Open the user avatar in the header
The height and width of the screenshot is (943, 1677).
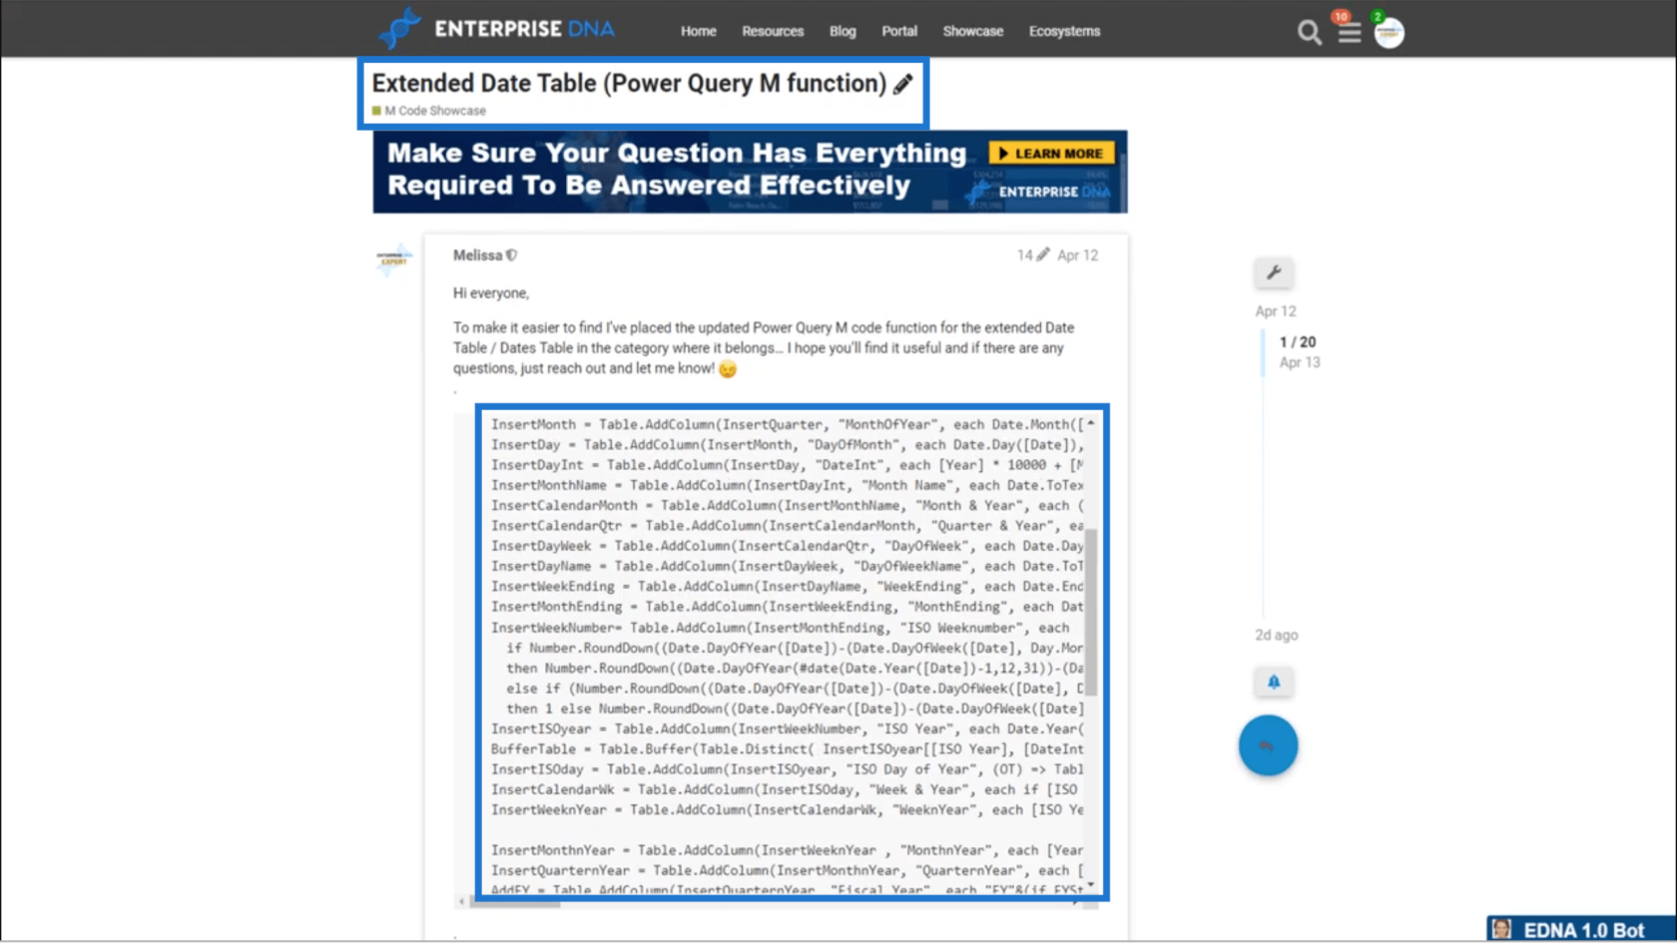tap(1389, 33)
